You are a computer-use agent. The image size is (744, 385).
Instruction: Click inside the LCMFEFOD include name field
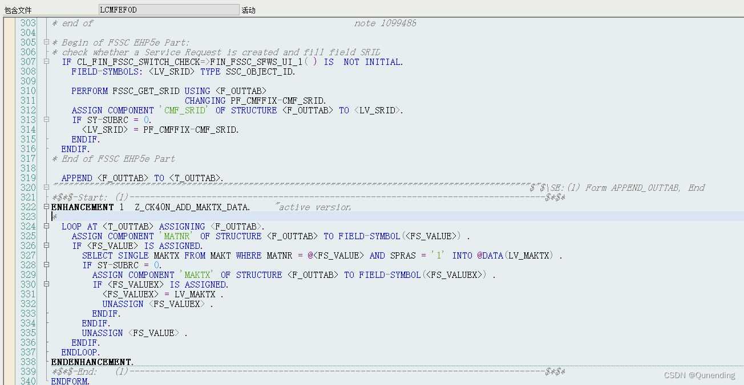pyautogui.click(x=168, y=9)
